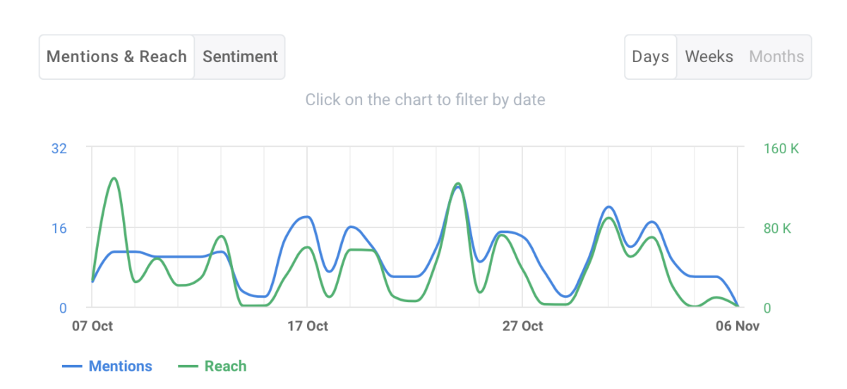This screenshot has height=389, width=847.
Task: Choose the Months time grouping
Action: tap(776, 57)
